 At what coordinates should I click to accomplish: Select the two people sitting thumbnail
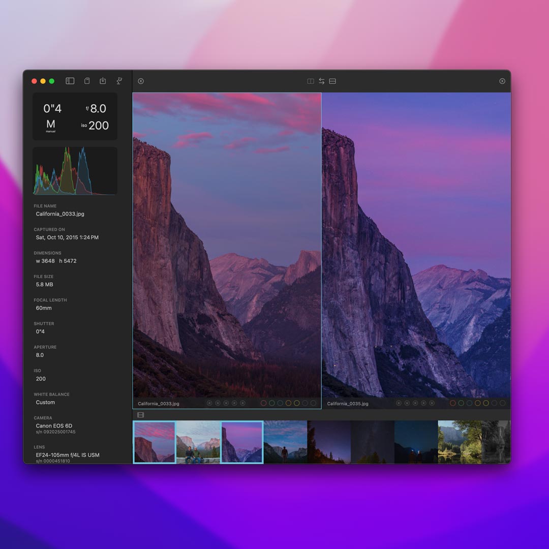pyautogui.click(x=198, y=442)
